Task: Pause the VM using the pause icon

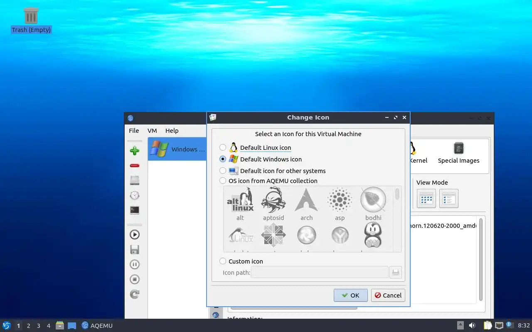Action: (x=134, y=264)
